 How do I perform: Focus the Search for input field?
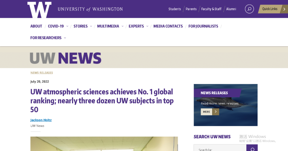(x=220, y=148)
